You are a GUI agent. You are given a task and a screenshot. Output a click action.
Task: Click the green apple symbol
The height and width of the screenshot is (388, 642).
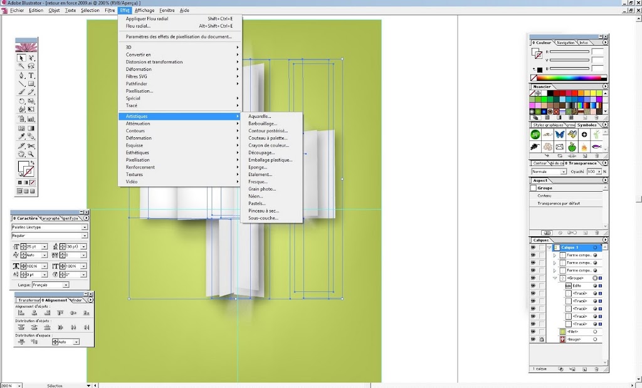[x=572, y=147]
